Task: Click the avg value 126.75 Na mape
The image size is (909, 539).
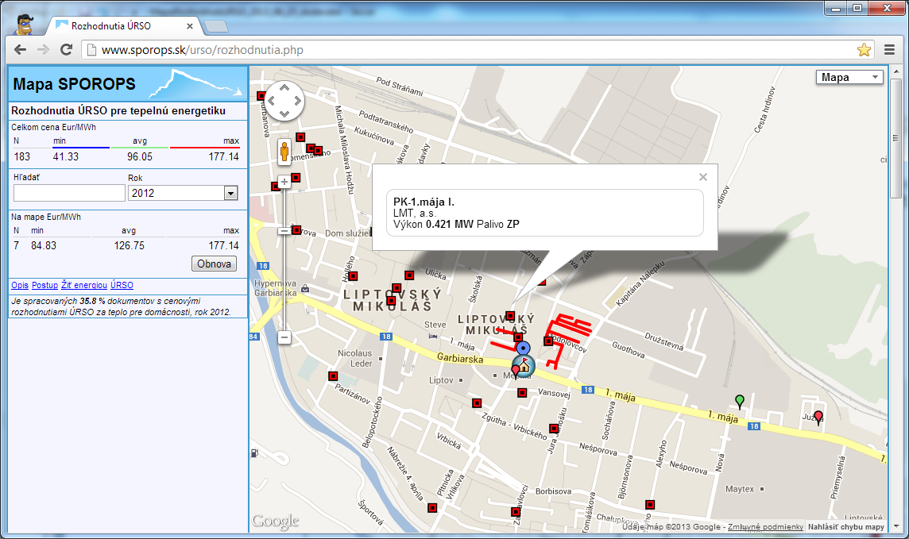Action: 130,245
